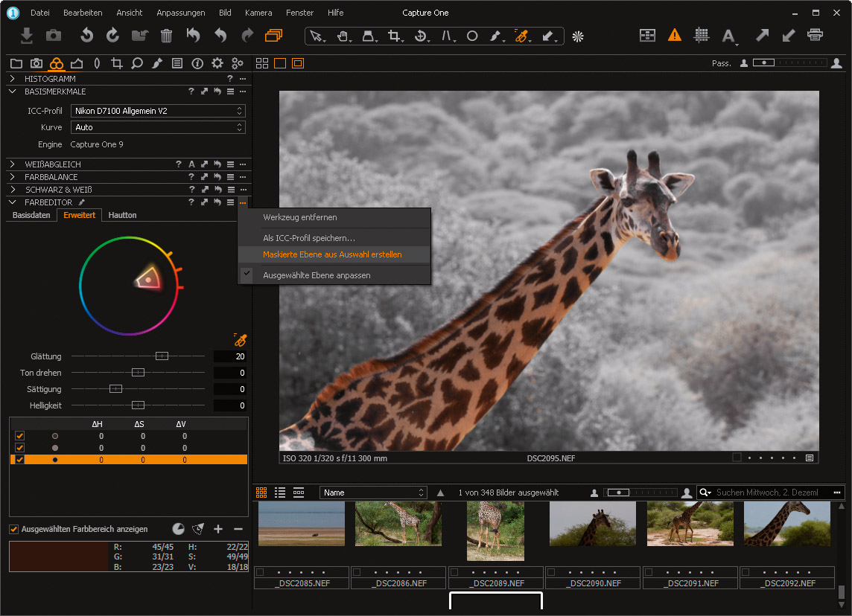Screen dimensions: 852x616
Task: Choose 'Maskierte Ebene aus Auswahl erstellen'
Action: click(x=332, y=254)
